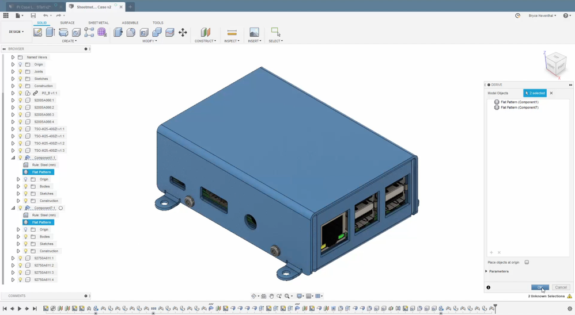Toggle visibility bulb of Origin folder
Image resolution: width=575 pixels, height=315 pixels.
click(x=20, y=64)
